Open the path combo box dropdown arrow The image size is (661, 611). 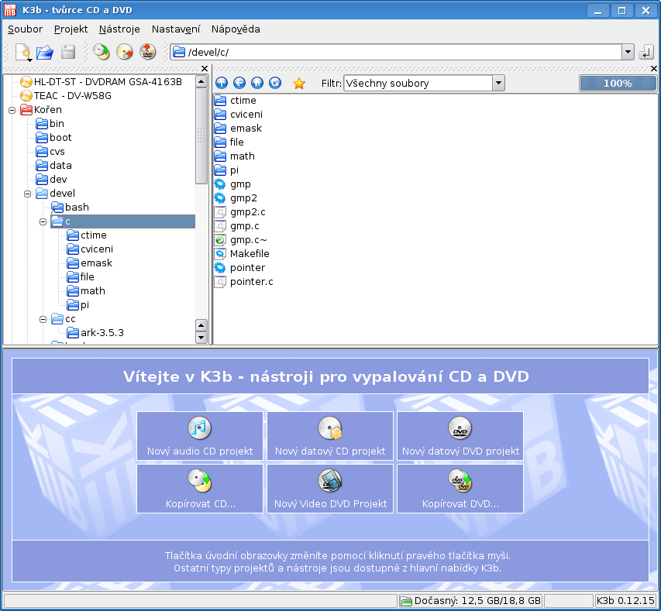coord(628,52)
